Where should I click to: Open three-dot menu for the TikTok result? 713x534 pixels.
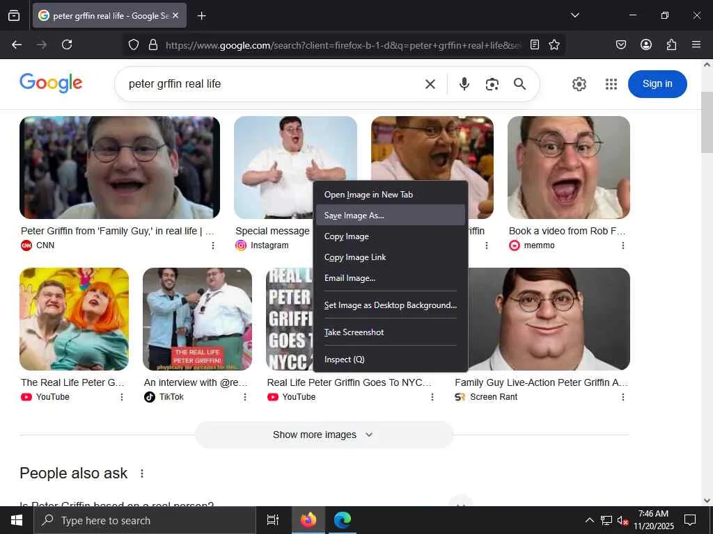(244, 397)
